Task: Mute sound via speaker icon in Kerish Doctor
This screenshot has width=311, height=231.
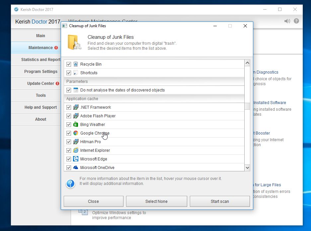Action: click(x=287, y=21)
